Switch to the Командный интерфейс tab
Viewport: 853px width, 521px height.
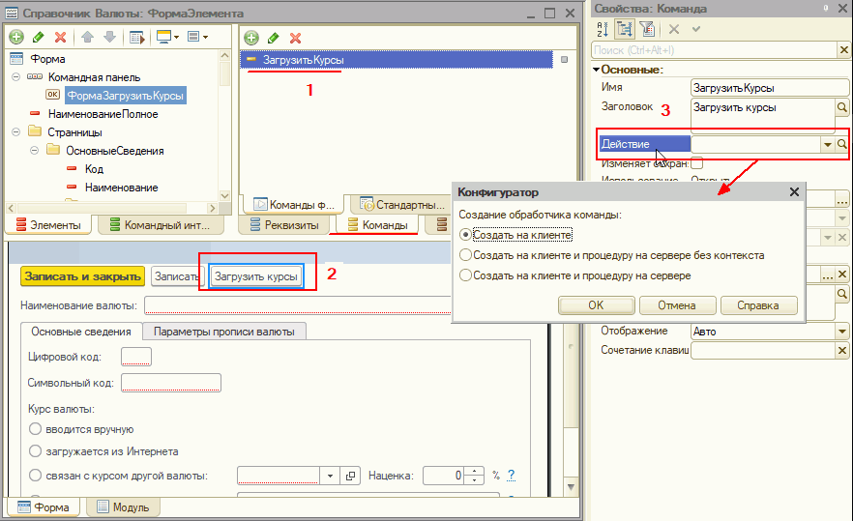[x=161, y=224]
